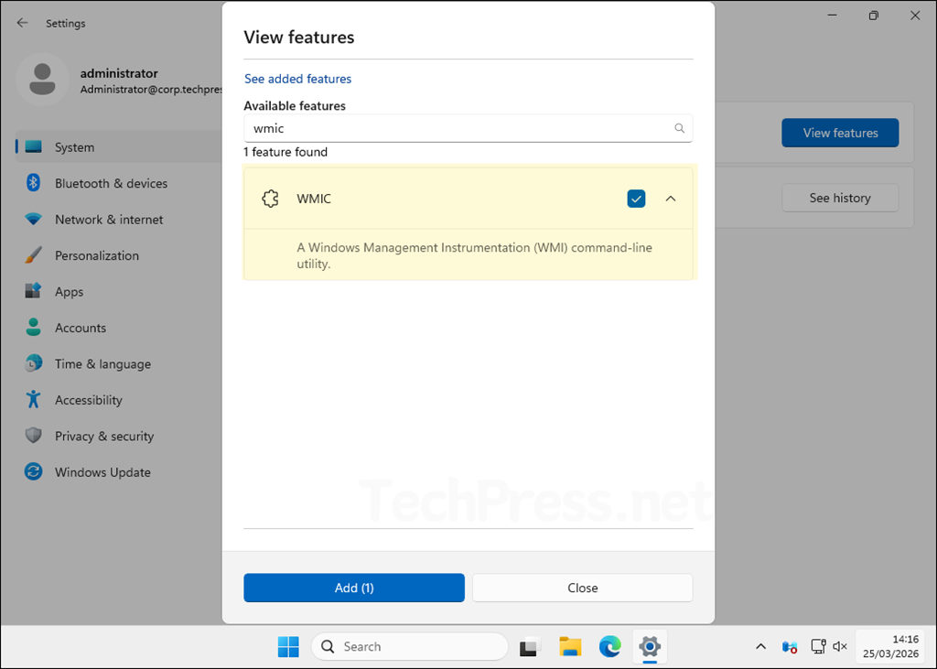Expand the hidden icons tray on taskbar
937x669 pixels.
coord(760,646)
